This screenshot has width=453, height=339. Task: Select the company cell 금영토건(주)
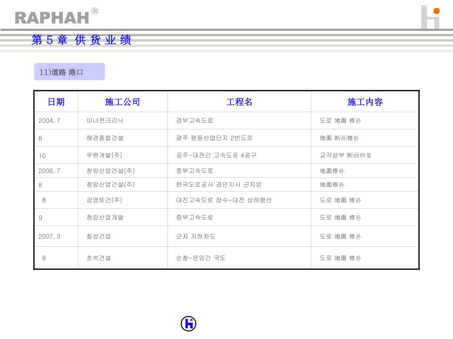click(104, 200)
